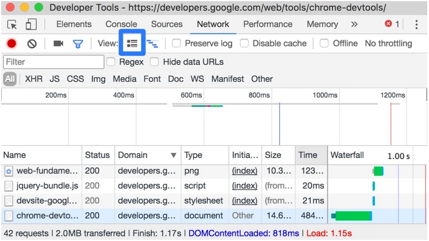
Task: Sort by the Initia... column header
Action: pyautogui.click(x=245, y=155)
